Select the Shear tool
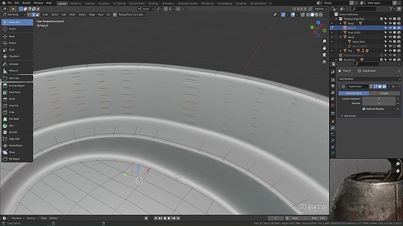The width and height of the screenshot is (403, 226). 17,152
